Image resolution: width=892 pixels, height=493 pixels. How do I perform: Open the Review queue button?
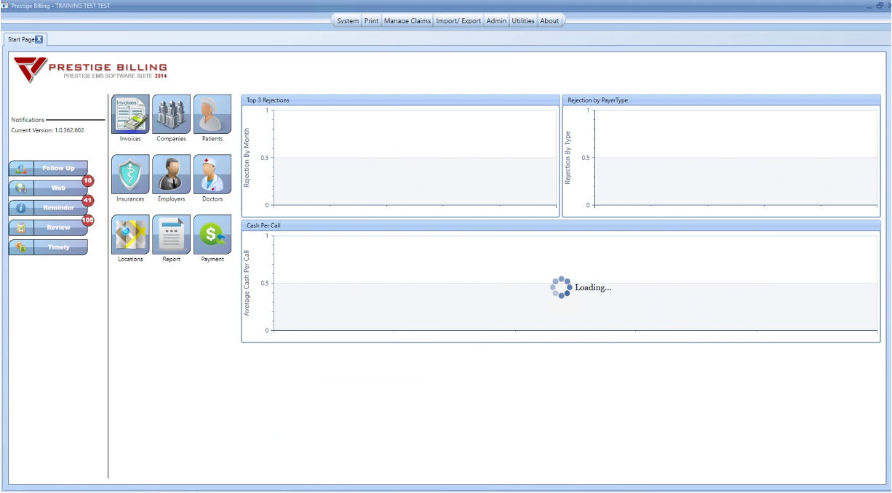point(49,228)
